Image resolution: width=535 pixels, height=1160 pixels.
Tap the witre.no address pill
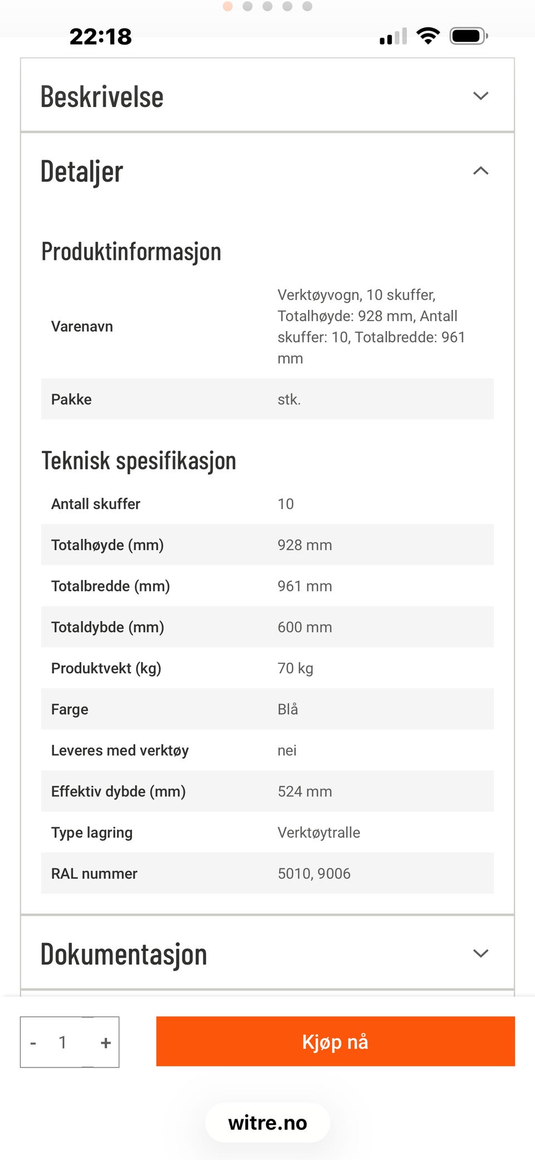267,1123
